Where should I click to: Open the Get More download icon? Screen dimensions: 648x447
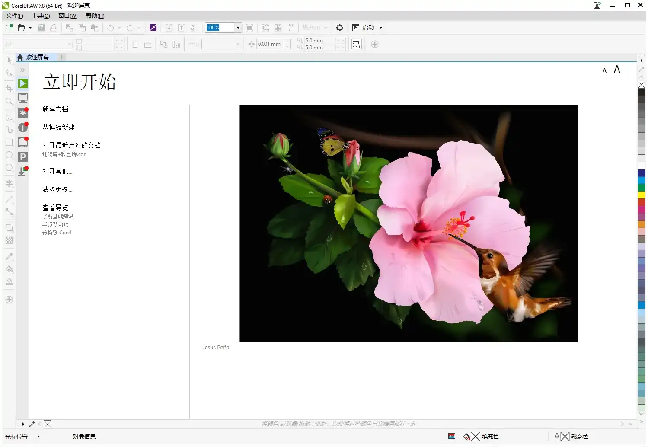[22, 172]
